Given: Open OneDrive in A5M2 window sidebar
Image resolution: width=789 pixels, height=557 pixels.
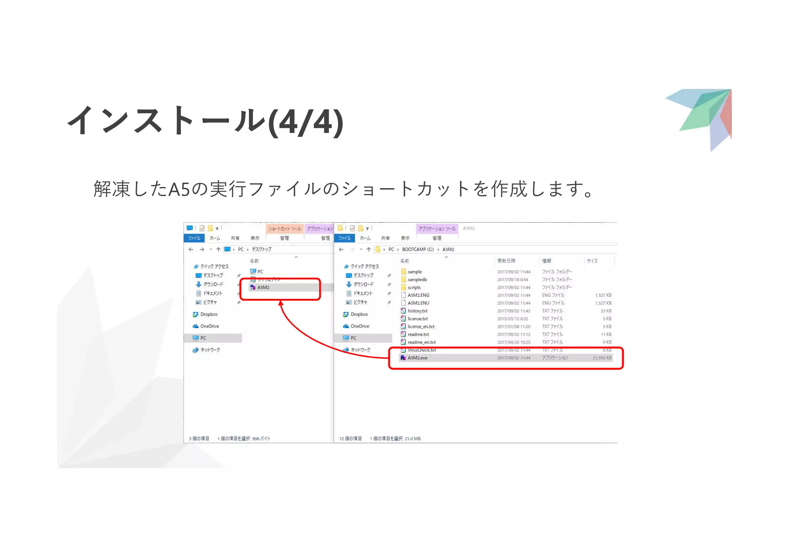Looking at the screenshot, I should click(x=356, y=326).
